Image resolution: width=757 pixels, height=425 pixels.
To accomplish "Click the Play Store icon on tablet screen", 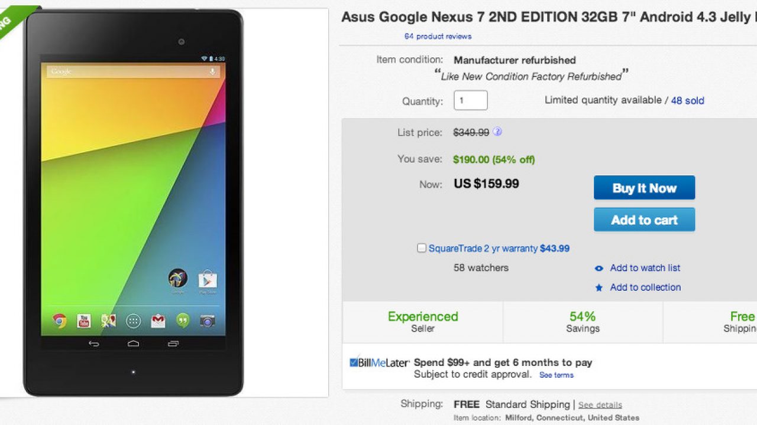I will [x=208, y=278].
